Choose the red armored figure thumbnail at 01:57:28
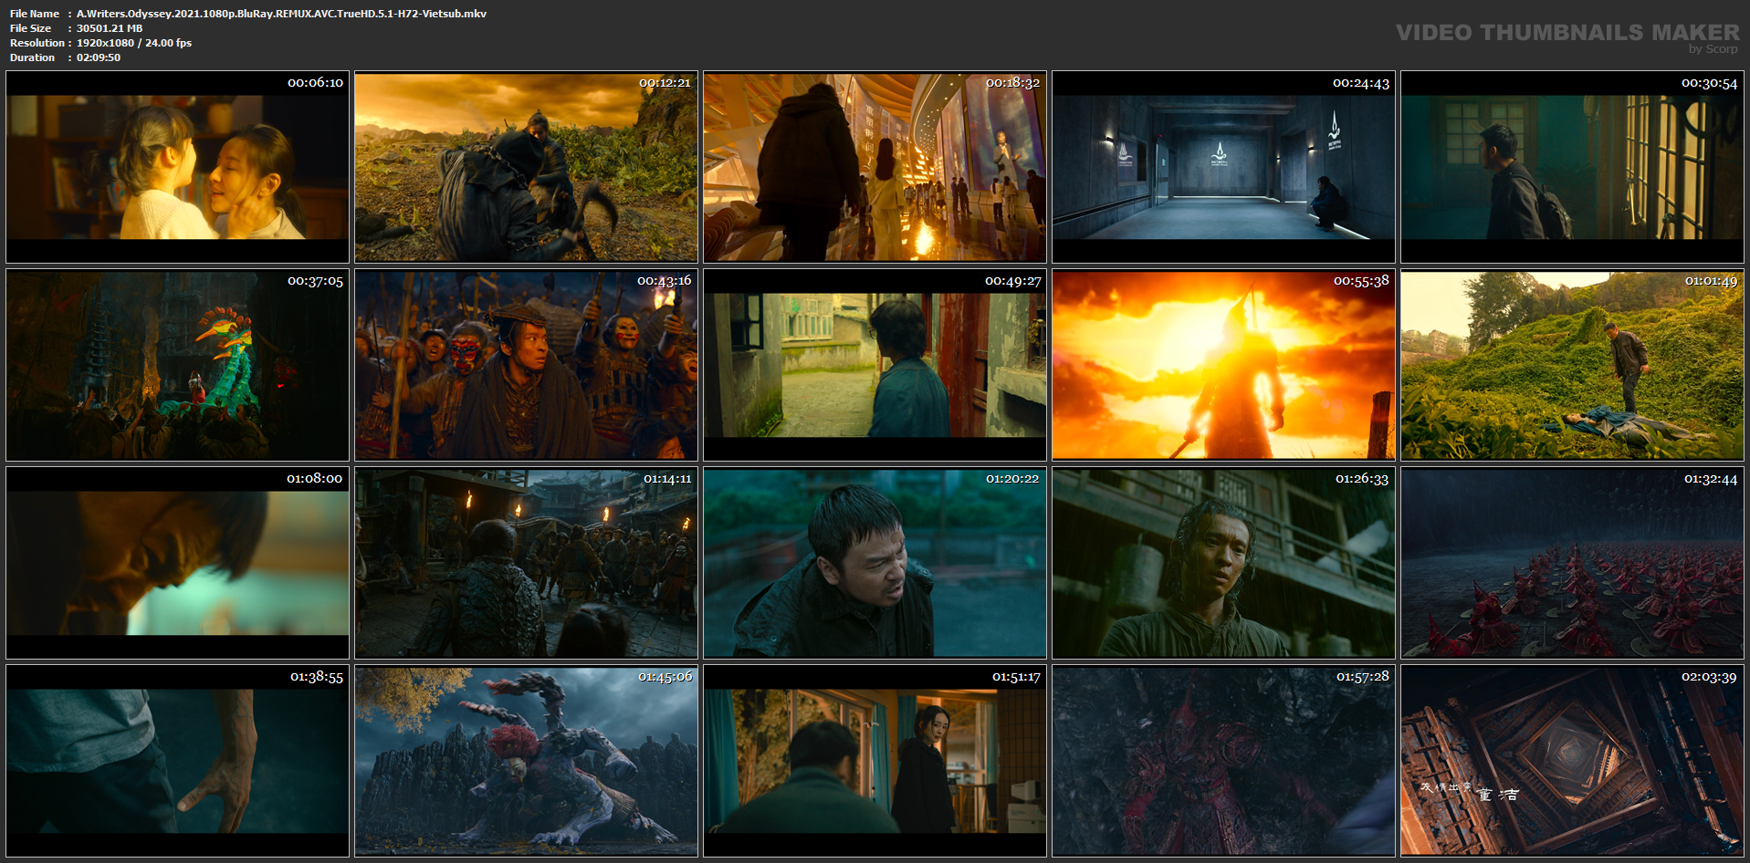Image resolution: width=1750 pixels, height=863 pixels. (x=1223, y=761)
